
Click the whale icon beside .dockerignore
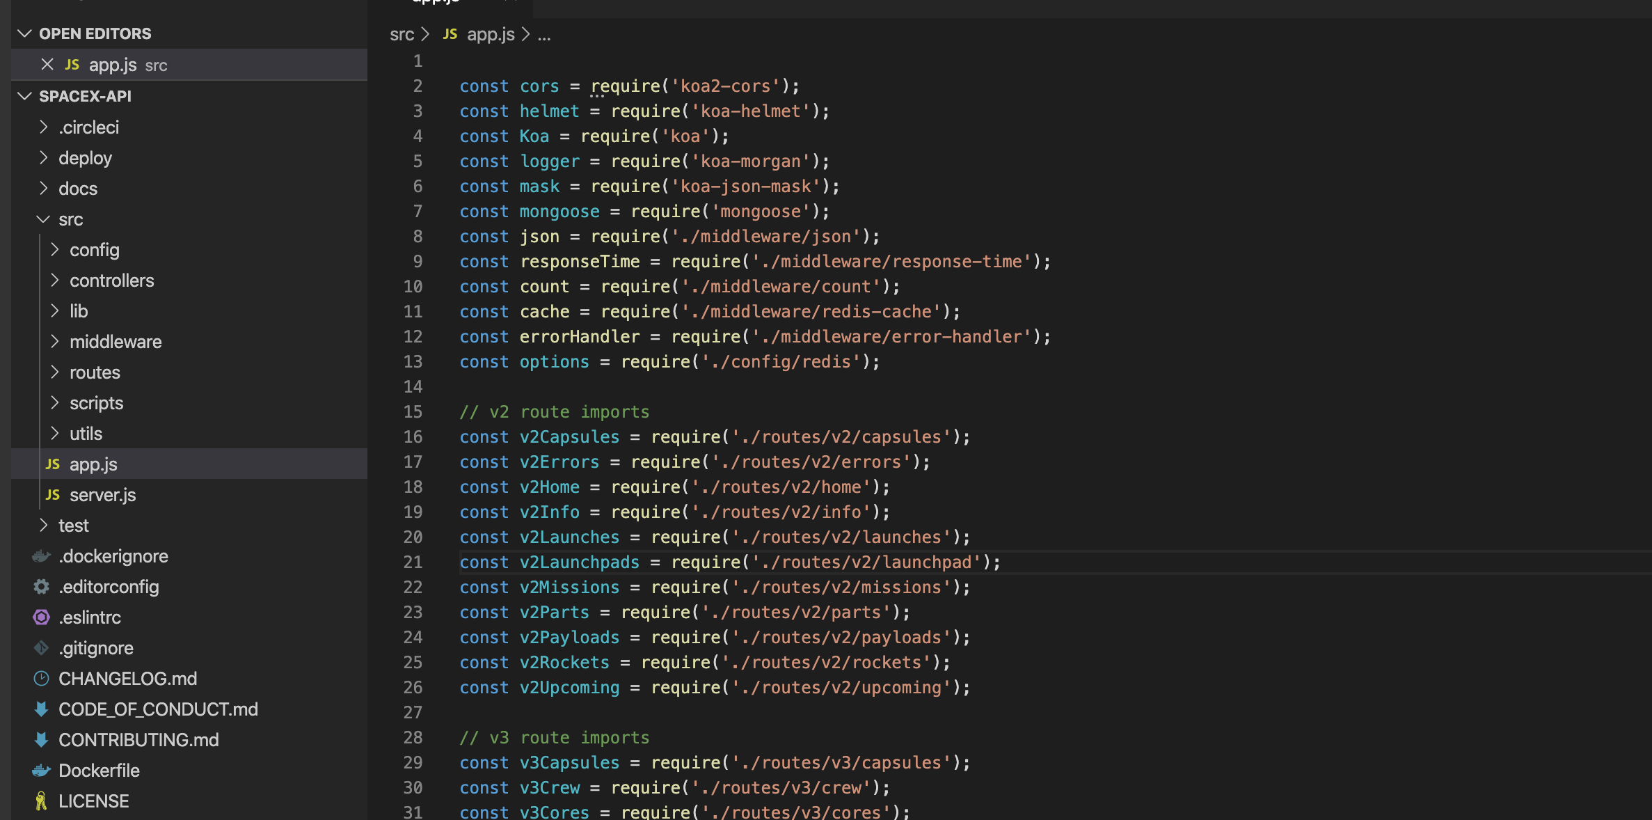42,556
